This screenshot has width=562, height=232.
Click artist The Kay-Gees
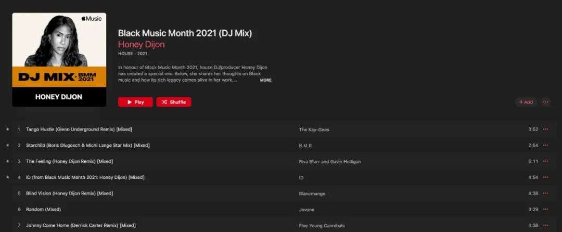(x=314, y=130)
